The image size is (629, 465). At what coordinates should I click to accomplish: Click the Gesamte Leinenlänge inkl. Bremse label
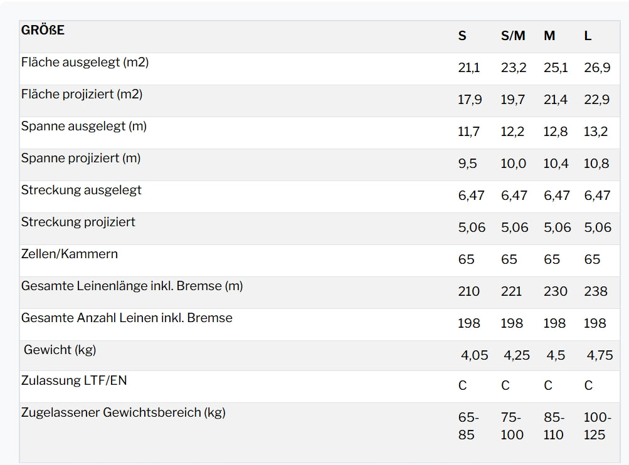tap(132, 286)
